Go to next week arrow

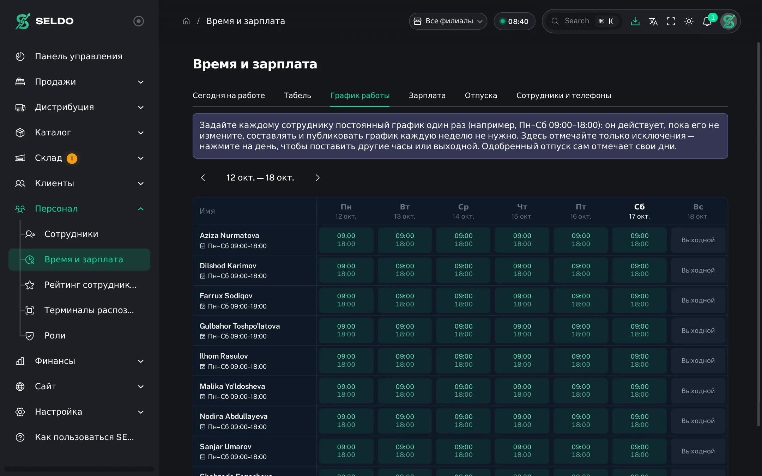pyautogui.click(x=317, y=178)
